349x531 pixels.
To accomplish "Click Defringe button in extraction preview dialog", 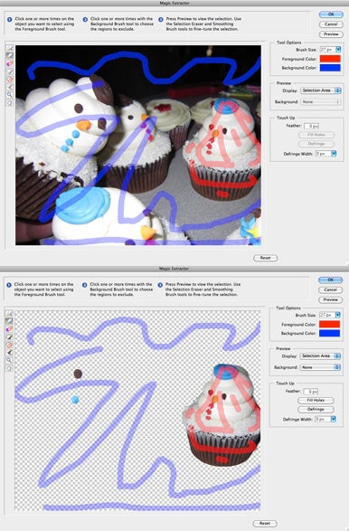I will 316,410.
